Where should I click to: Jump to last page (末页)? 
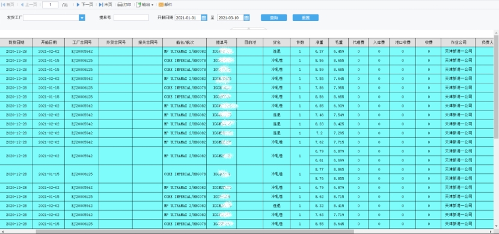105,5
